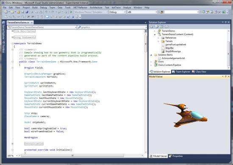Collapse the #region Fields block

(x=12, y=68)
